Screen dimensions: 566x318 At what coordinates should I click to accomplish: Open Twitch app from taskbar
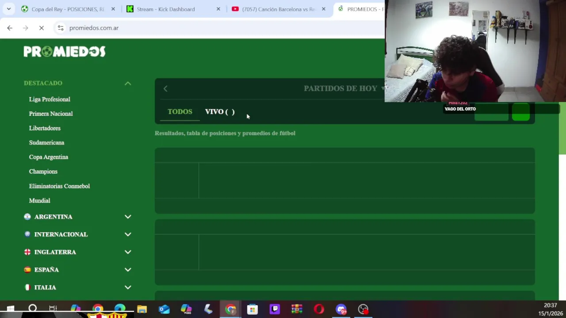[275, 309]
